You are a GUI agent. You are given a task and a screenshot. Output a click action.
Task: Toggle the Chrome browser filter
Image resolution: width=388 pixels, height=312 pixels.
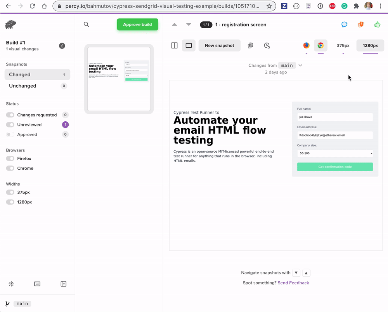coord(10,168)
